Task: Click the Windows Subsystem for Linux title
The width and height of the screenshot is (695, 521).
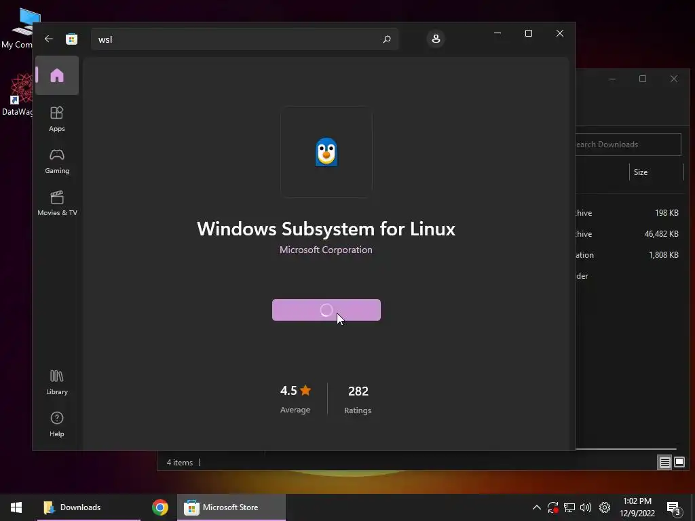Action: coord(326,229)
